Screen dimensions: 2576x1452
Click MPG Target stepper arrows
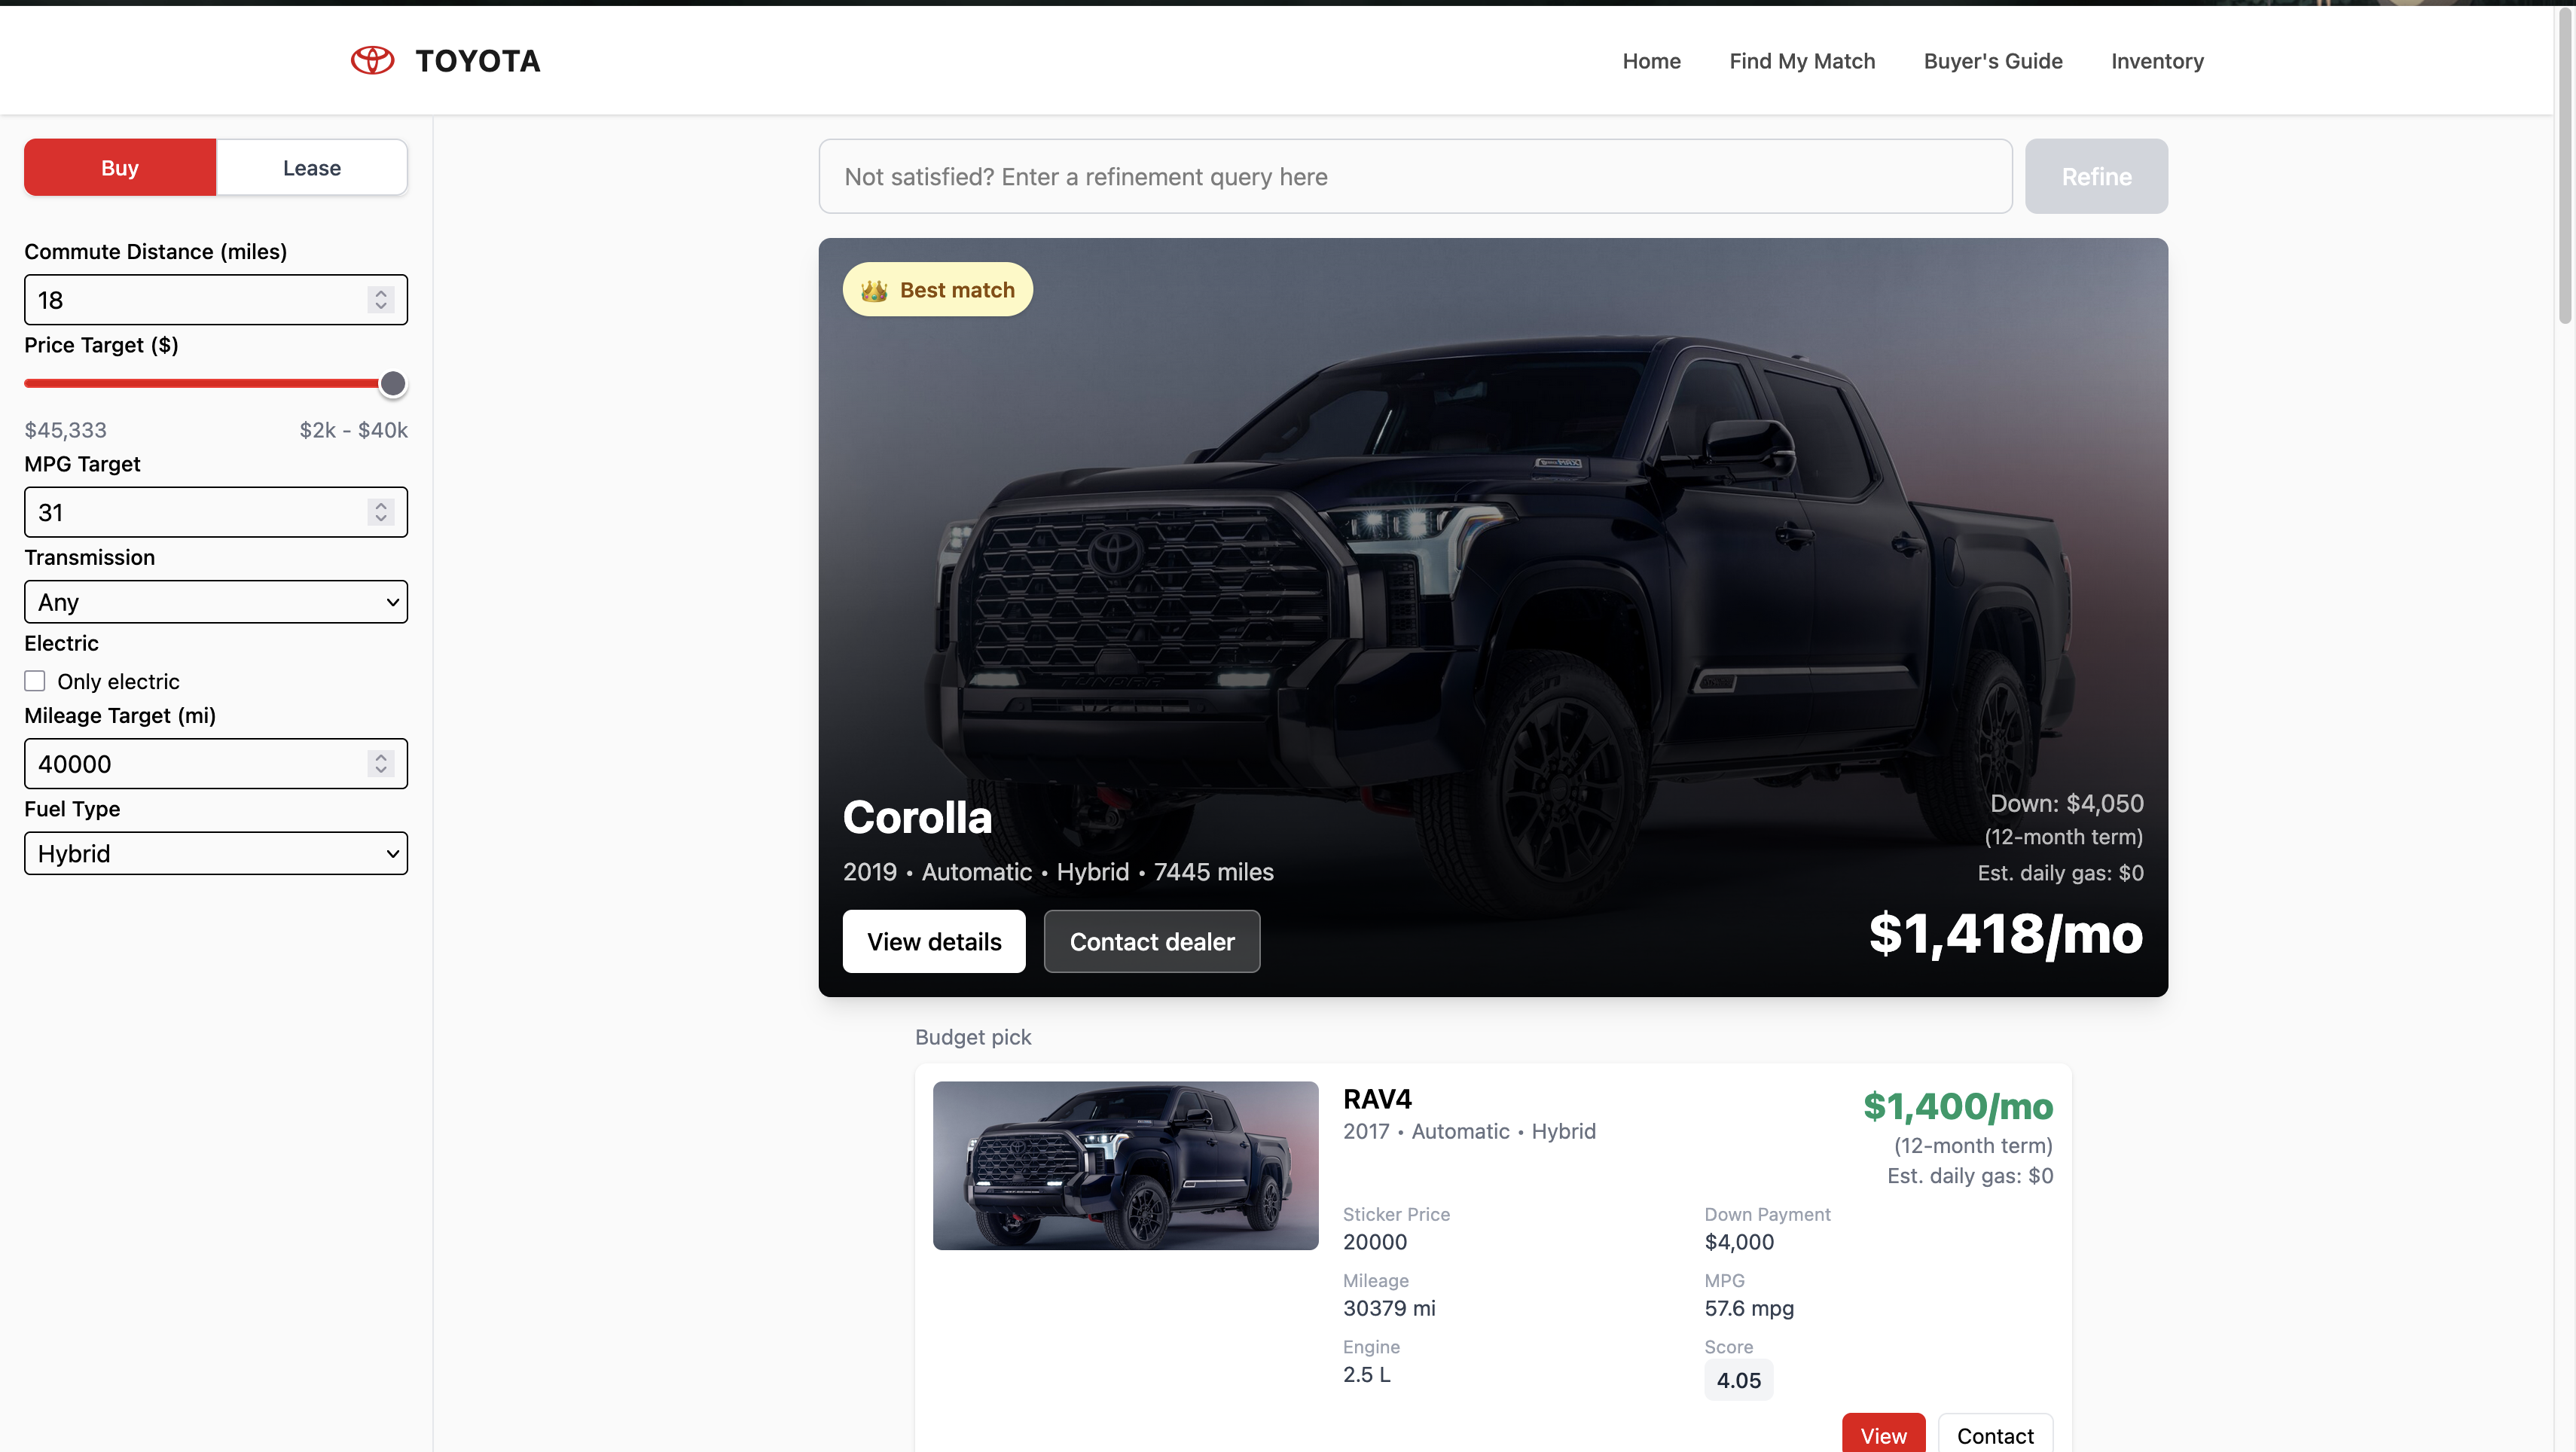coord(381,512)
